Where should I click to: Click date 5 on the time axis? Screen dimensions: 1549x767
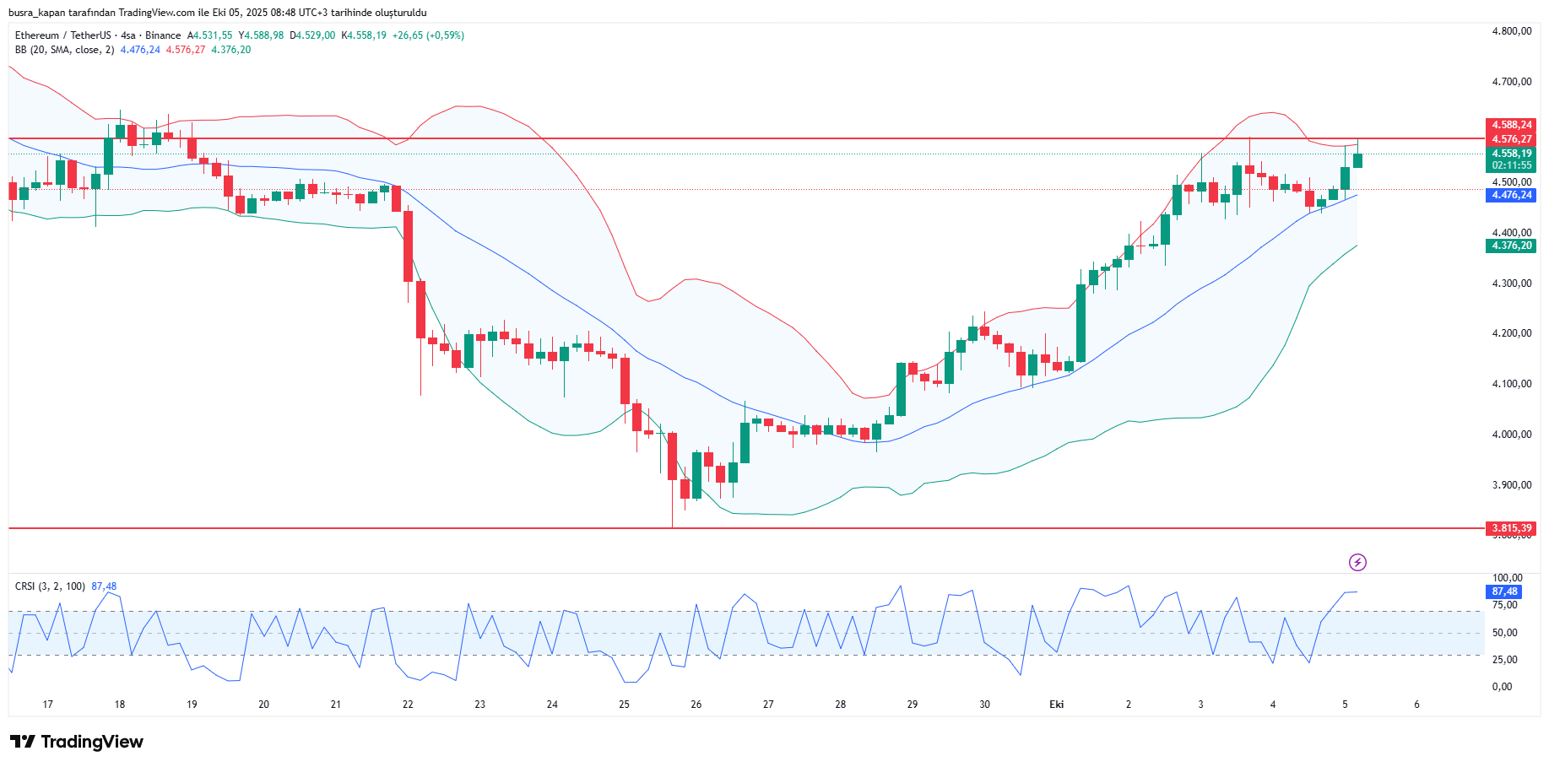coord(1345,704)
